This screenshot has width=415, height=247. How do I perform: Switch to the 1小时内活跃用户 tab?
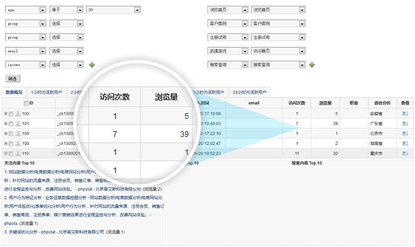click(46, 92)
